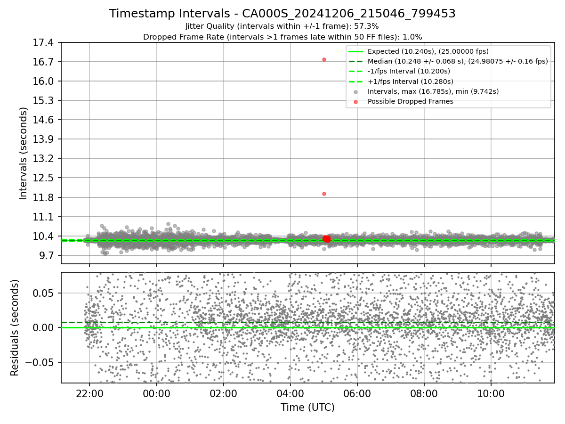Click the 00:00 time tick label
This screenshot has width=565, height=424.
pos(156,393)
